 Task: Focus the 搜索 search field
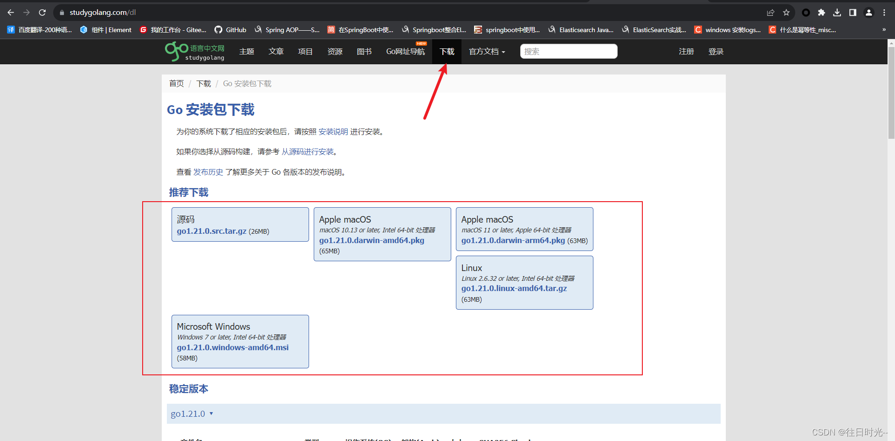pos(569,51)
